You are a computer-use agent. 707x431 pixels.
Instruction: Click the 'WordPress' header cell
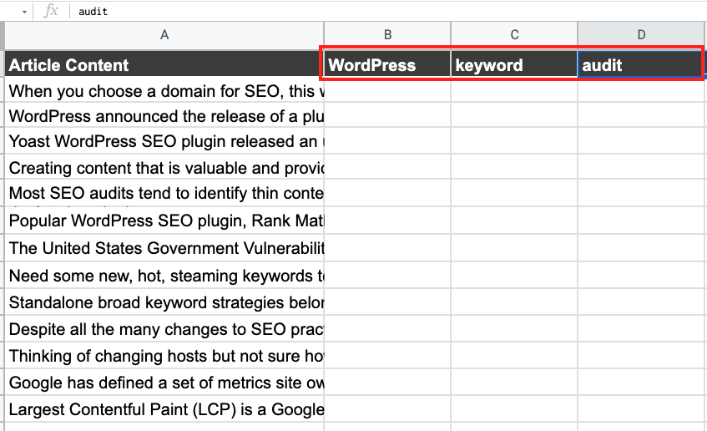point(387,64)
